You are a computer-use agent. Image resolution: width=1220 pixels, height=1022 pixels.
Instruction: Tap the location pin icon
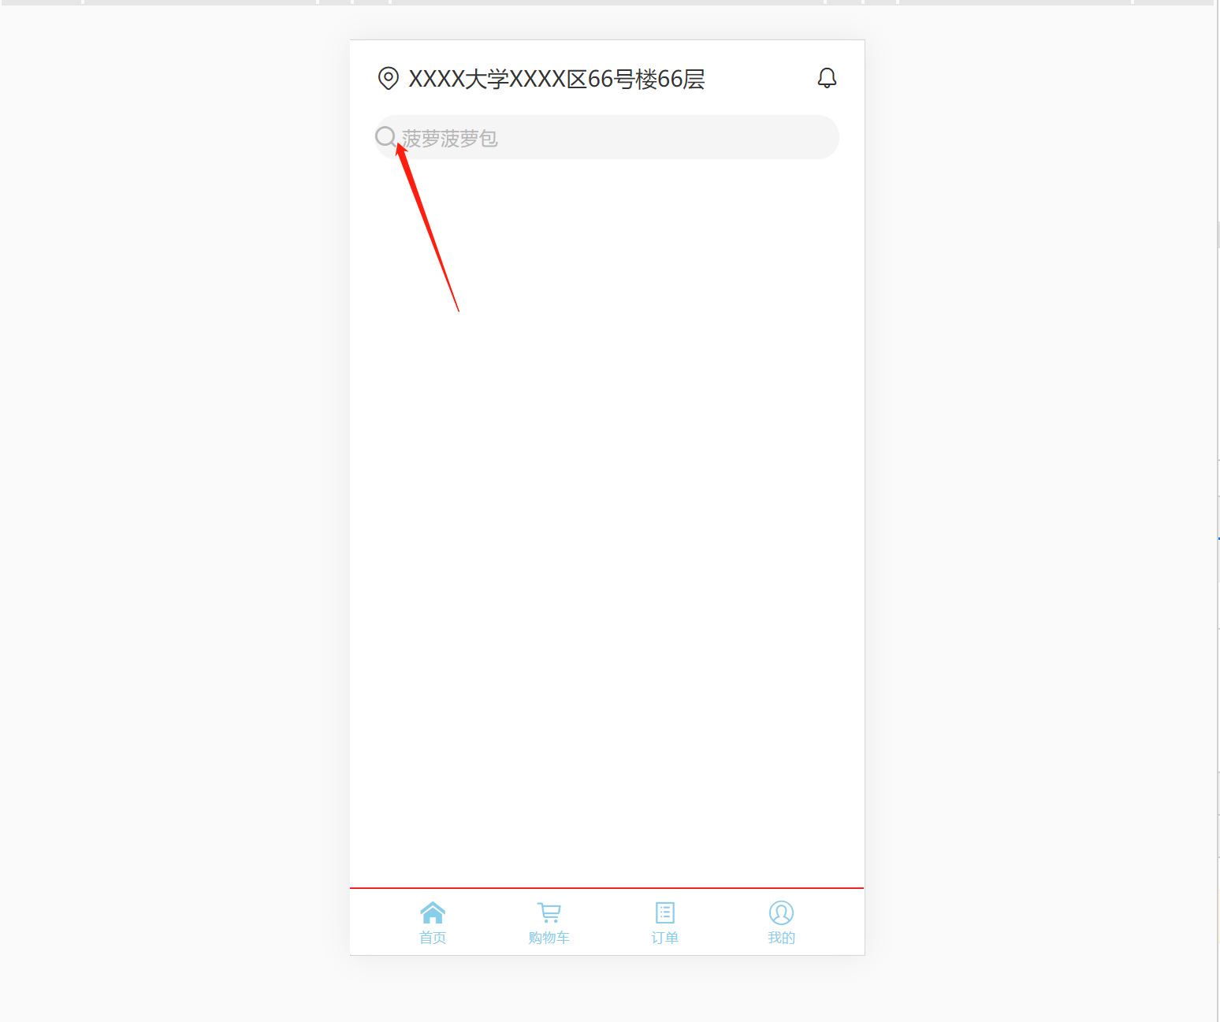click(388, 79)
